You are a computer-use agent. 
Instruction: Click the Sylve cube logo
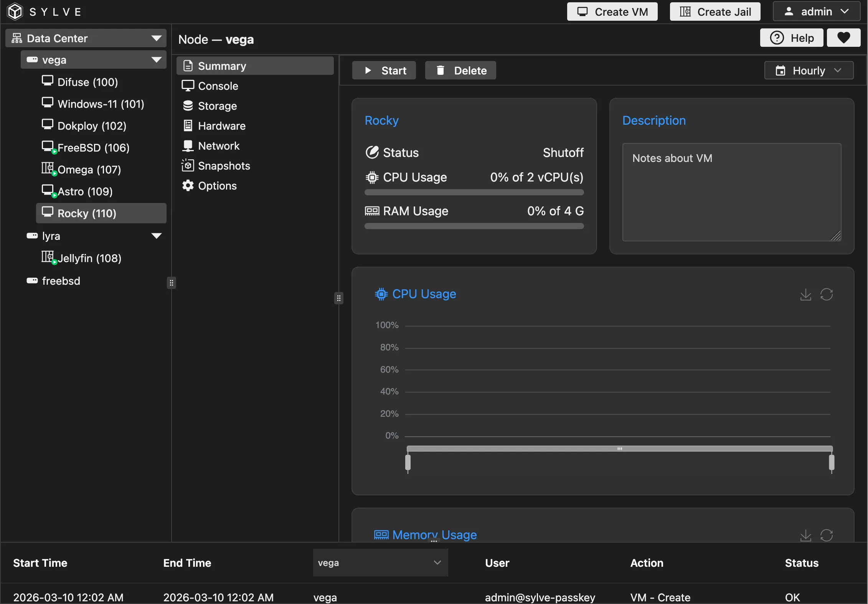pos(15,12)
